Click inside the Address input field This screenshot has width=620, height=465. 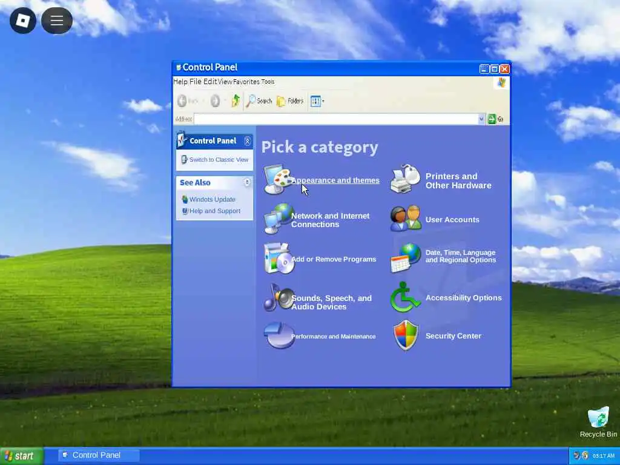click(336, 119)
